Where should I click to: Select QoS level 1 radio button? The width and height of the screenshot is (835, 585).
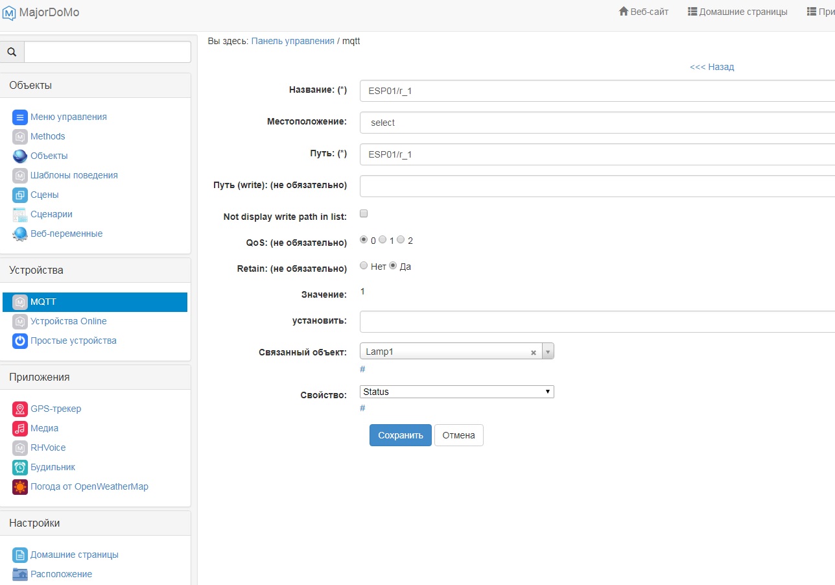382,240
